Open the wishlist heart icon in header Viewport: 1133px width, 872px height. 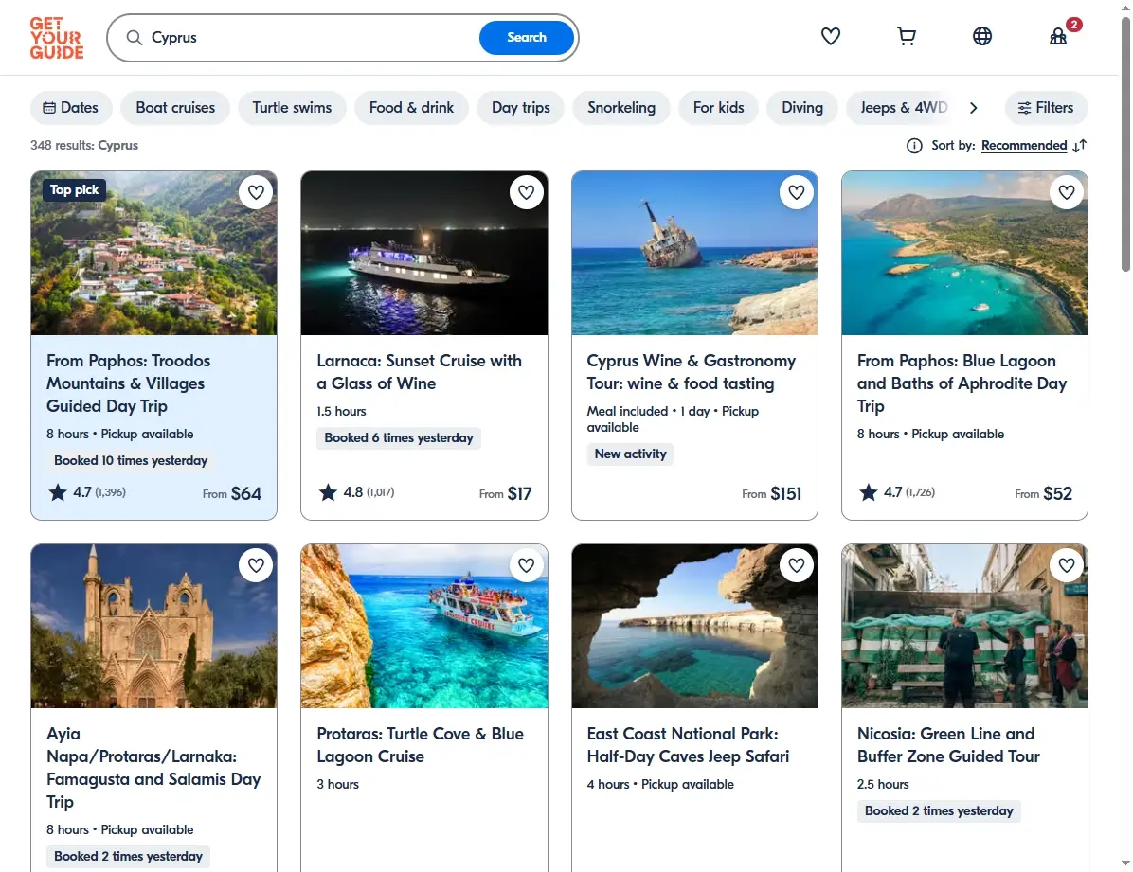(x=830, y=36)
